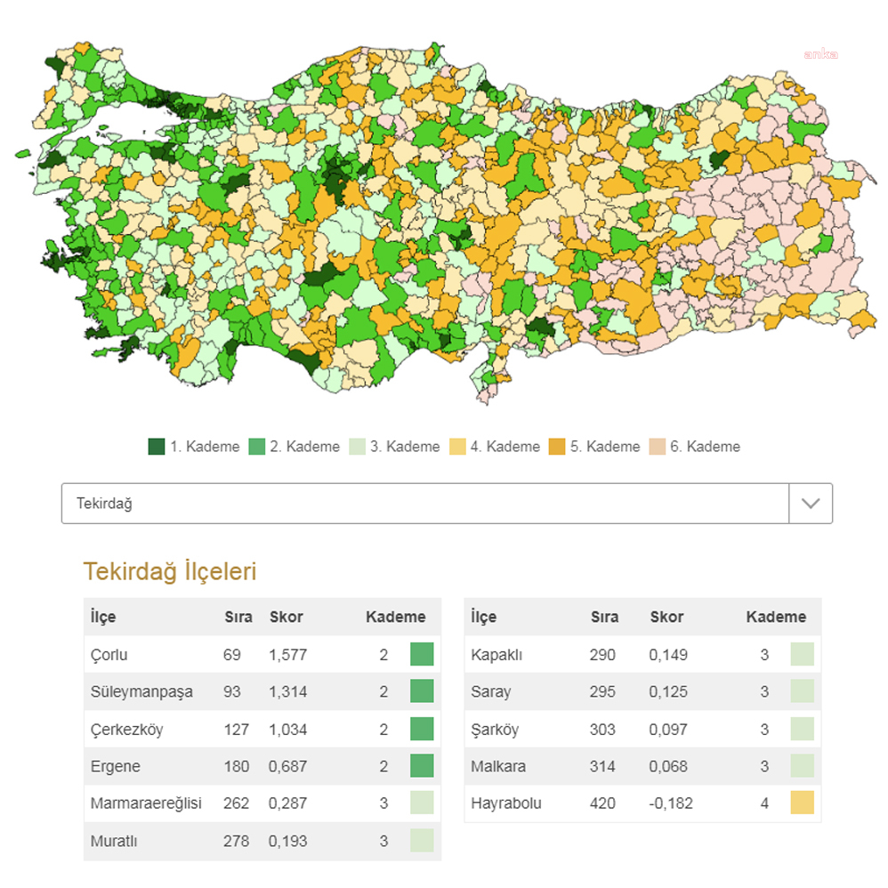This screenshot has height=888, width=888.
Task: Open the Tekirdağ province dropdown arrow
Action: coord(811,504)
